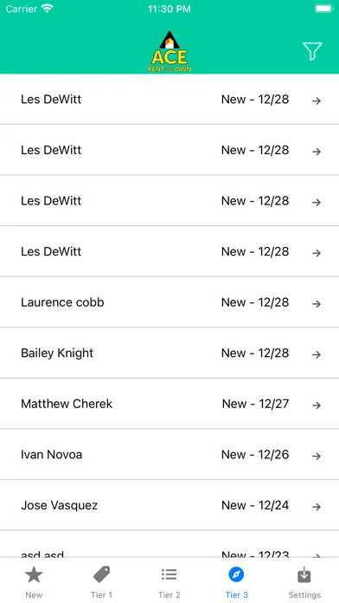Screen dimensions: 339x603
Task: Expand arrow for Ivan Novoa entry
Action: coord(317,456)
